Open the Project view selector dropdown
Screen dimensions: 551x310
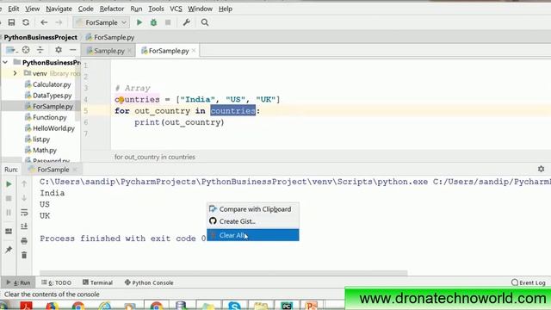(x=11, y=50)
